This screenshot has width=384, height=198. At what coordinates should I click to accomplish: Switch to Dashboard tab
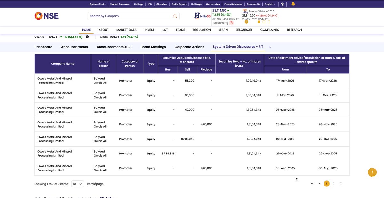(43, 47)
